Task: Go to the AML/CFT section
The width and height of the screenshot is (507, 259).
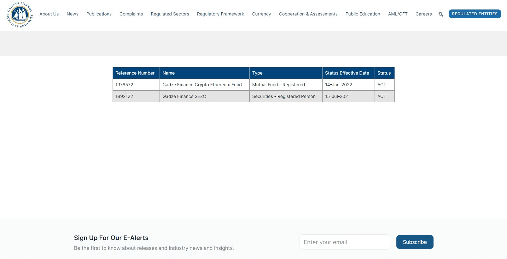Action: [x=398, y=14]
